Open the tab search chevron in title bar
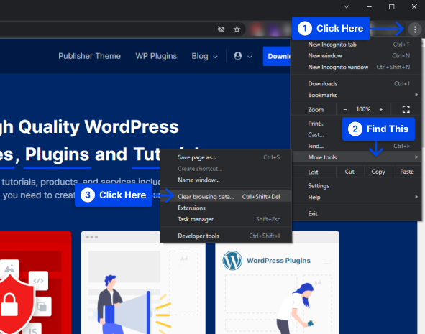Viewport: 425px width, 334px height. pyautogui.click(x=347, y=6)
